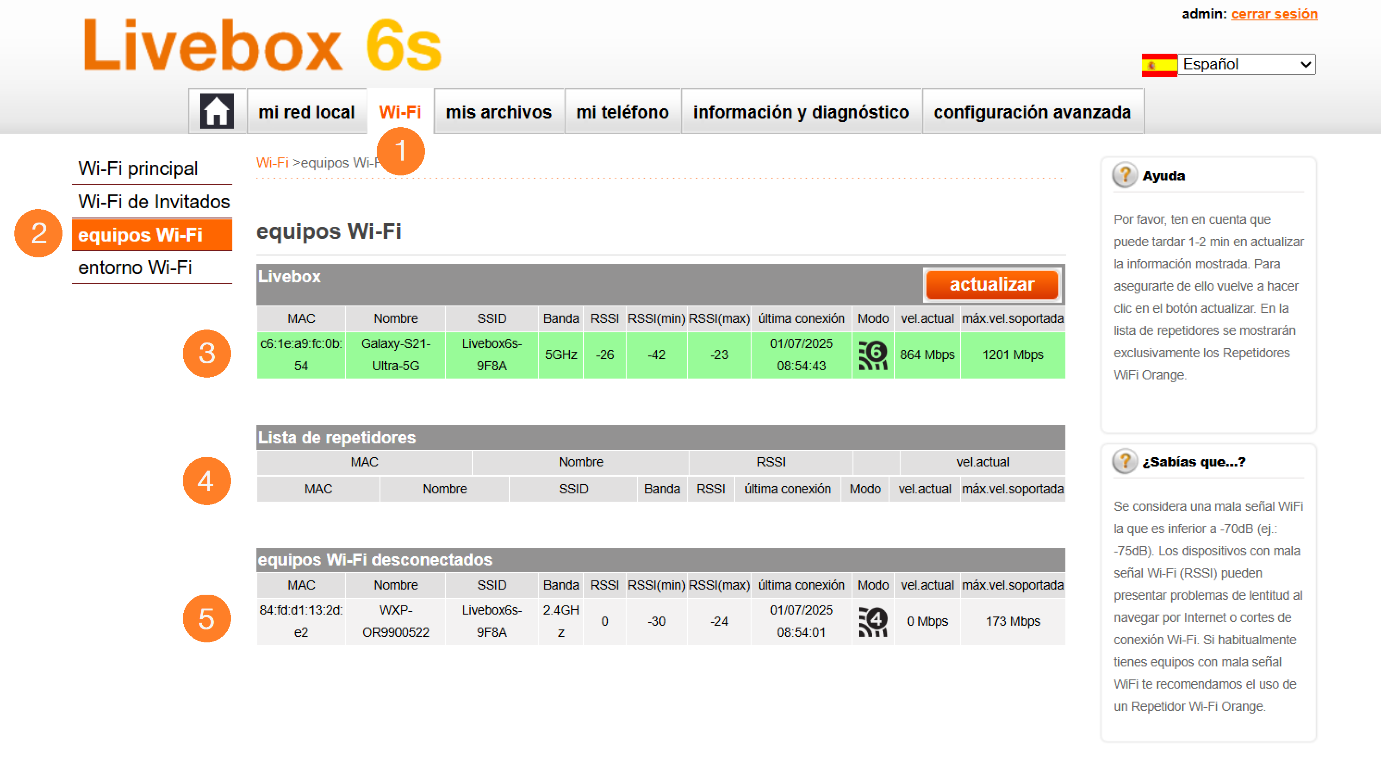Viewport: 1381px width, 759px height.
Task: Click the Ayuda question mark icon
Action: pos(1124,175)
